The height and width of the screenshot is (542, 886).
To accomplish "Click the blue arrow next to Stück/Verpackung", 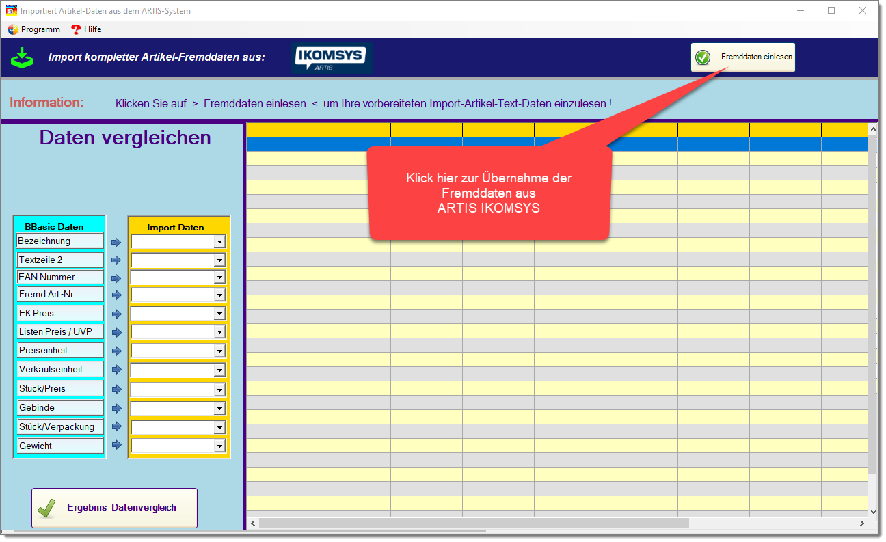I will coord(116,427).
